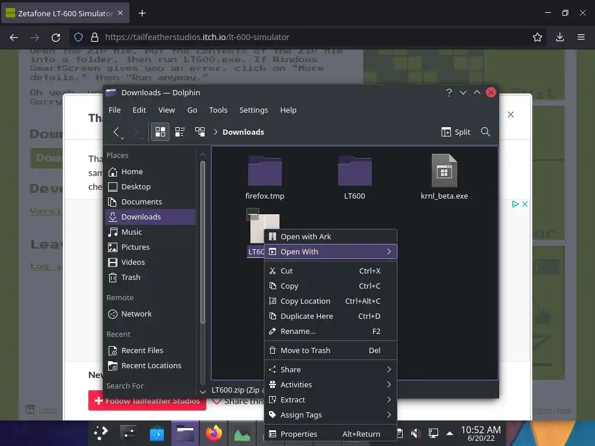This screenshot has width=595, height=446.
Task: Switch to Details tree view mode
Action: pos(200,132)
